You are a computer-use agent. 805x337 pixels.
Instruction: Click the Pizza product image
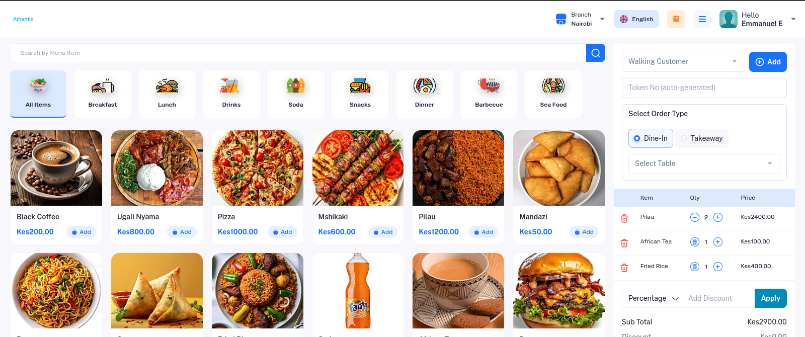click(x=257, y=168)
